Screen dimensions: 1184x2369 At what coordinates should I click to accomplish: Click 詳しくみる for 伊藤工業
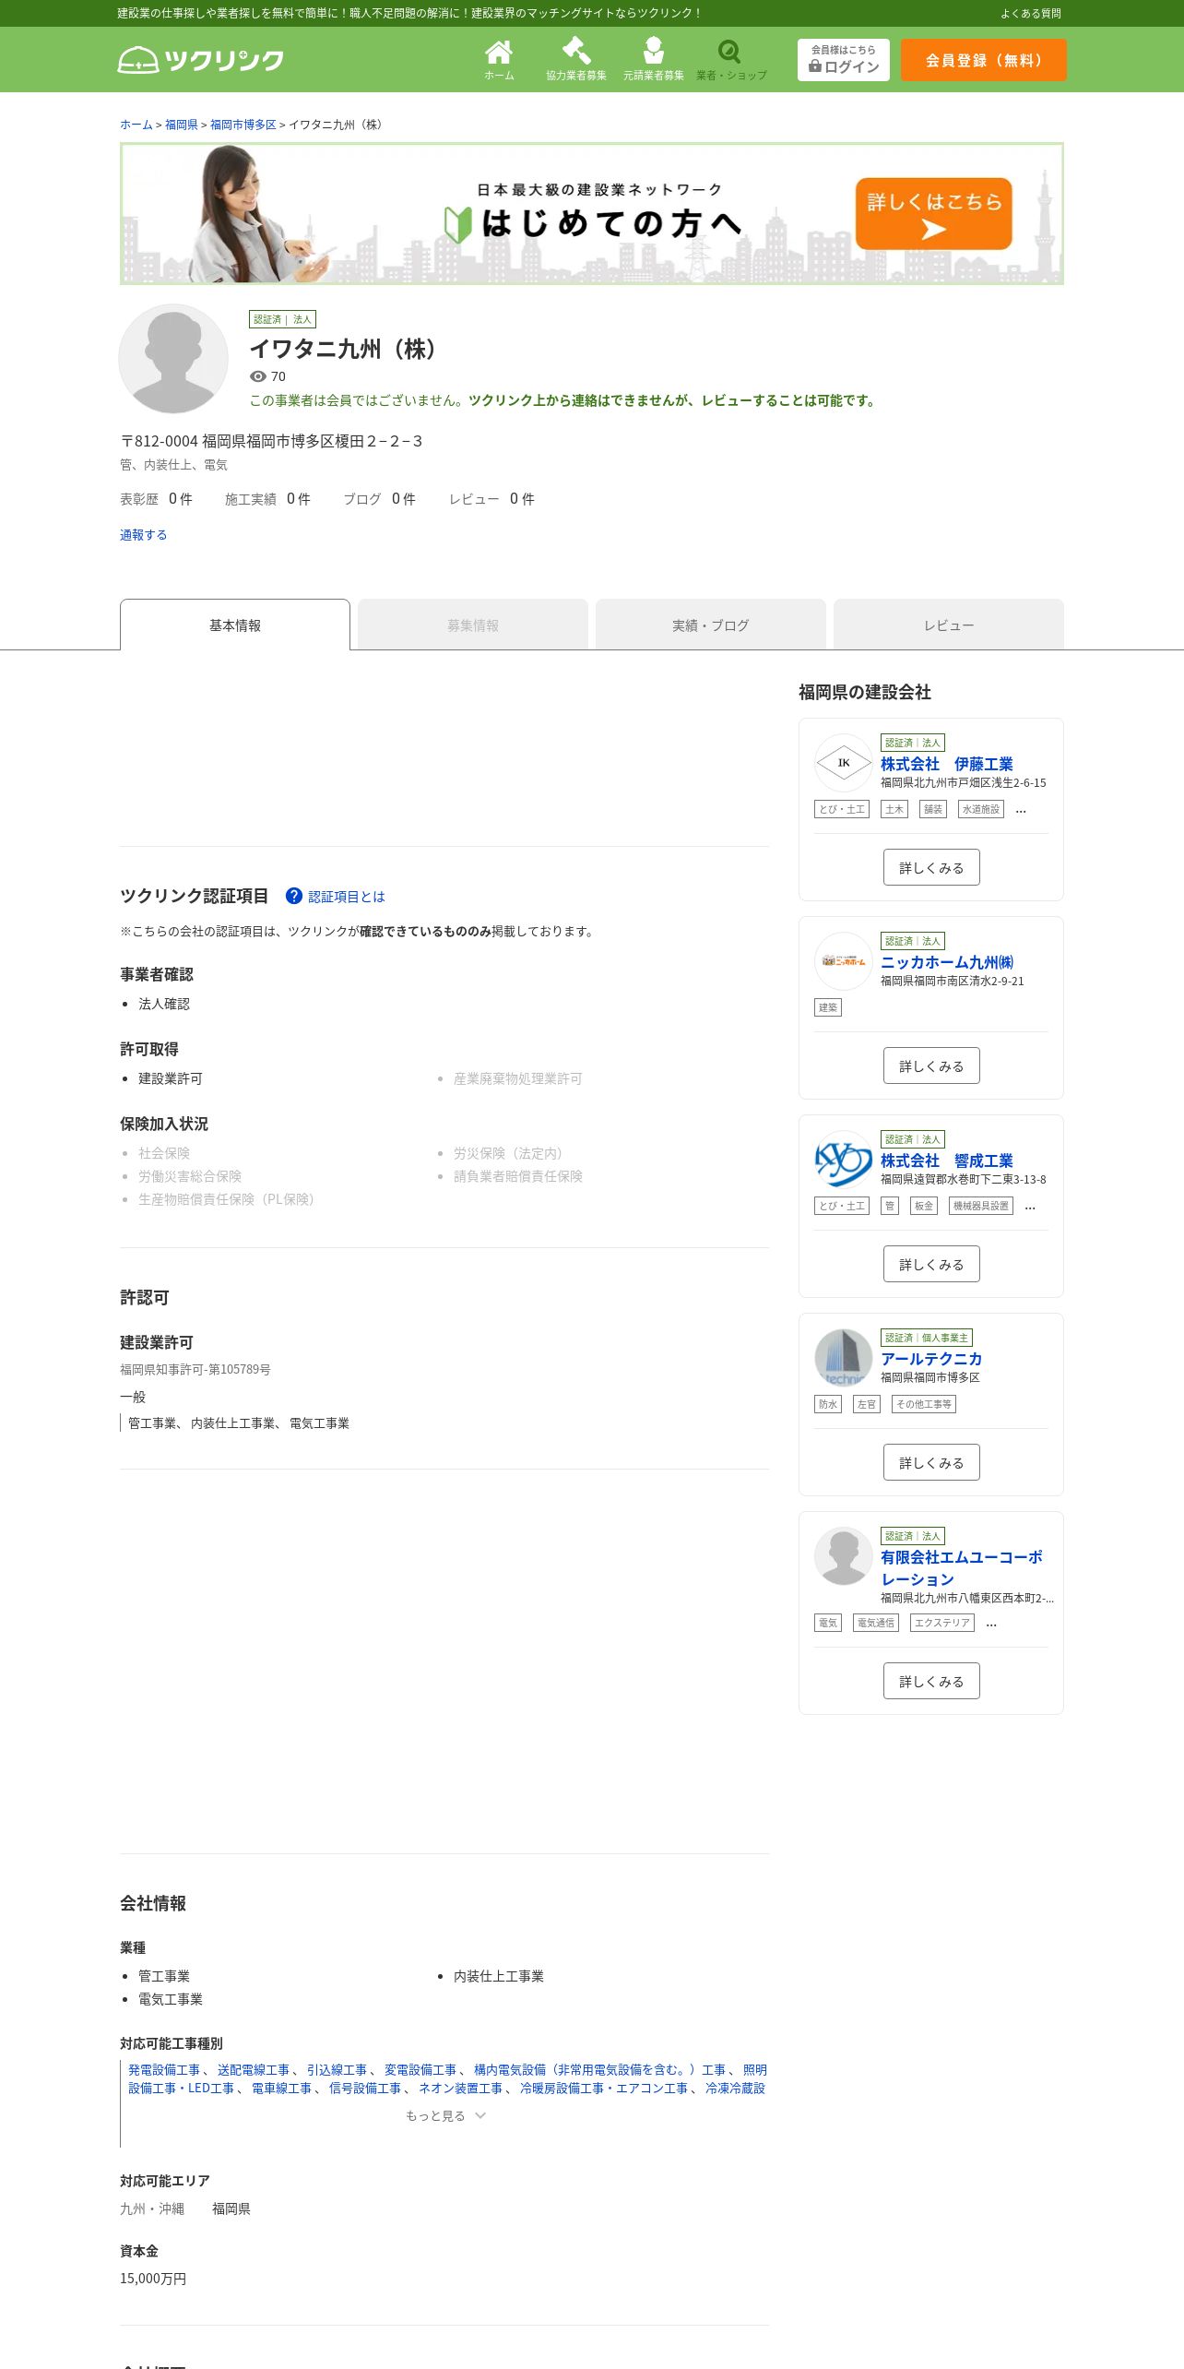click(x=931, y=867)
